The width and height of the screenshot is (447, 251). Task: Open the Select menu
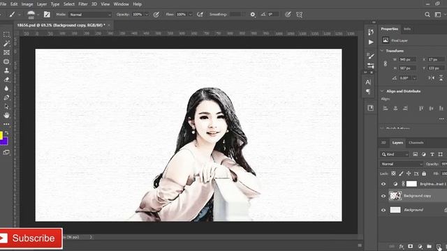pos(68,4)
